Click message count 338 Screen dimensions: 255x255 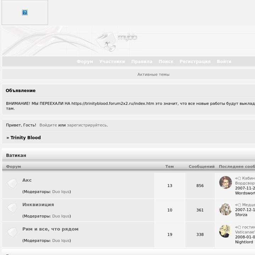click(200, 234)
